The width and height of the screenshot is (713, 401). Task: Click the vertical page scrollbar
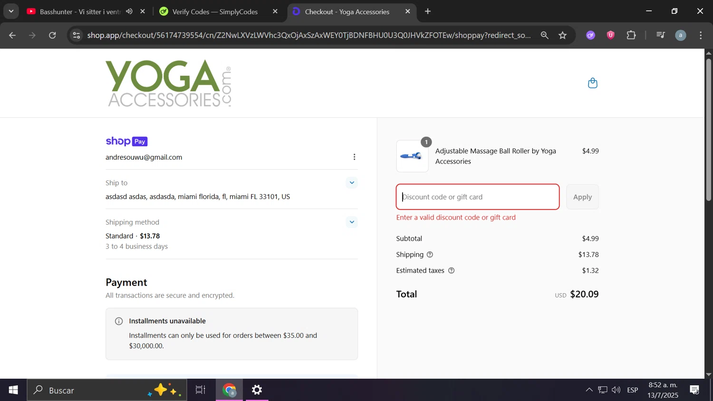coord(708,129)
